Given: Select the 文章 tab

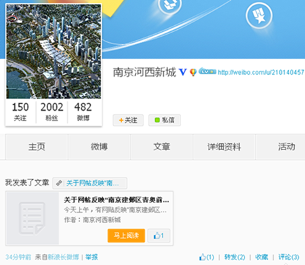Looking at the screenshot, I should pos(162,147).
